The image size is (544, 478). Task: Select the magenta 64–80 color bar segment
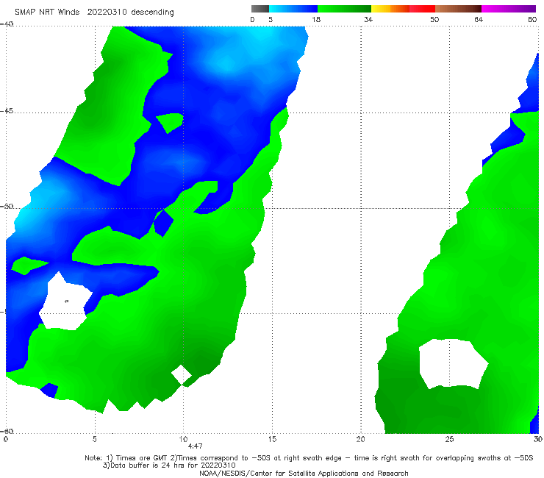[x=509, y=9]
